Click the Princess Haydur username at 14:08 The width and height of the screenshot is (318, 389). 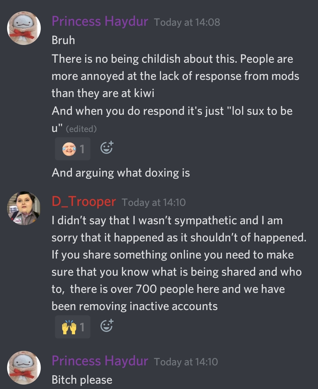[x=100, y=22]
